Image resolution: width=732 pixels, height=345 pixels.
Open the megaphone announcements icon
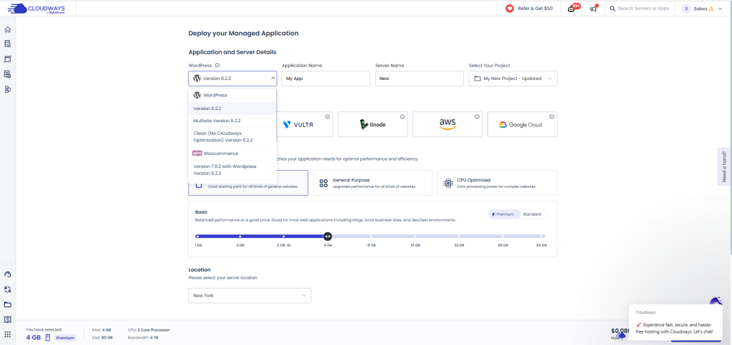[x=593, y=9]
